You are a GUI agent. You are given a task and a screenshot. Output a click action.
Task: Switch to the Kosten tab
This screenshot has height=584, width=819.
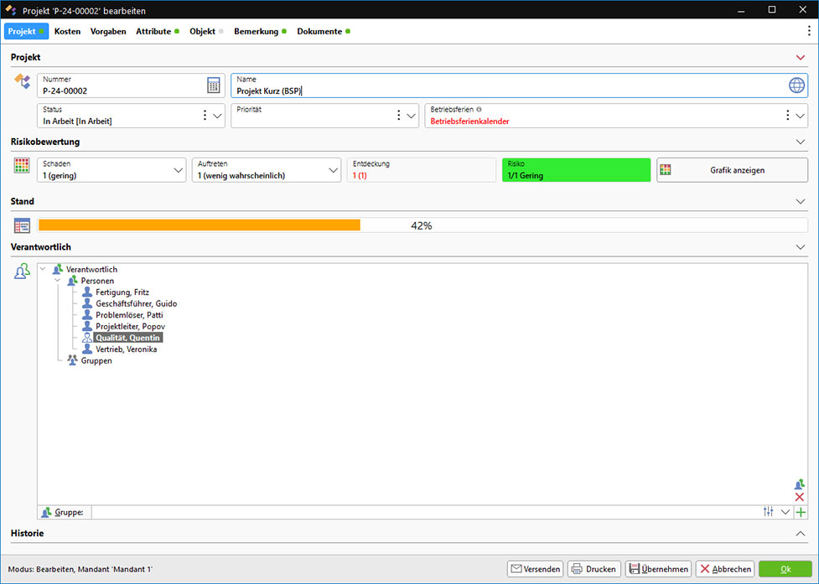(67, 31)
